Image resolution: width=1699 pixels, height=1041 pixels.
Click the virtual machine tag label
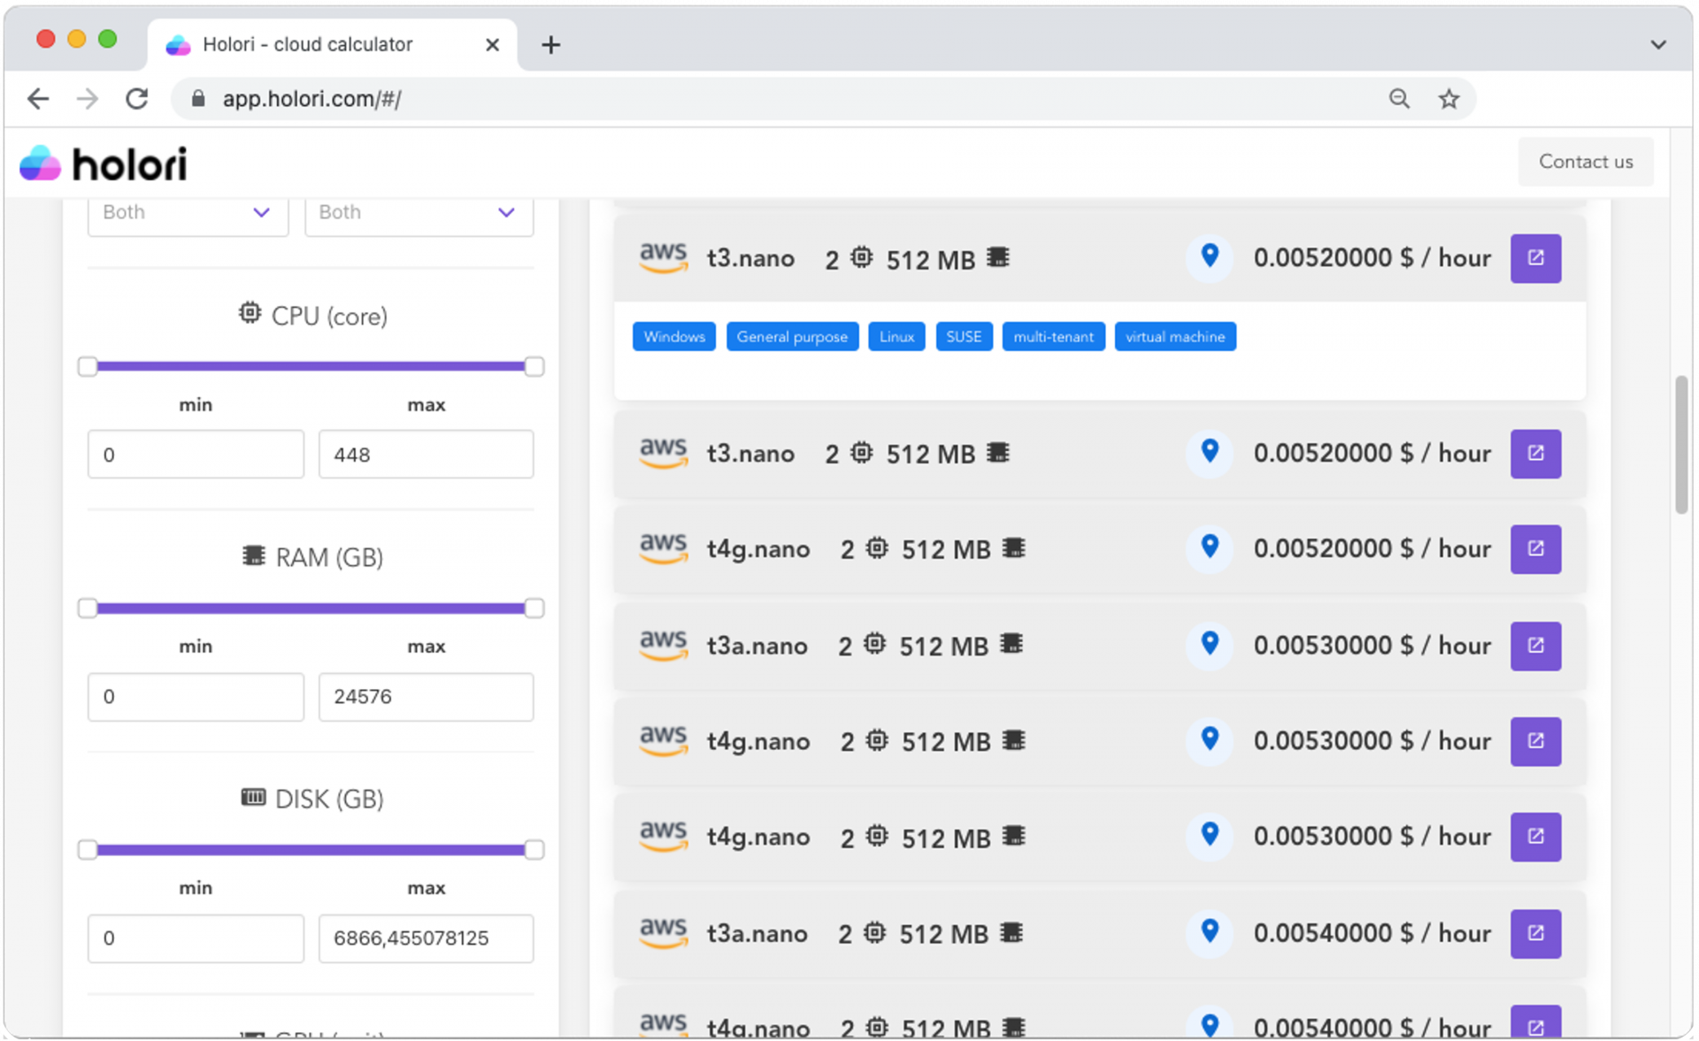coord(1175,336)
